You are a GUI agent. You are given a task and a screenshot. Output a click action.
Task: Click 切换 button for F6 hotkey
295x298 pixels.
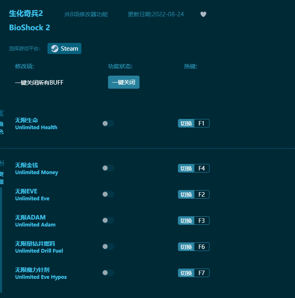coord(186,246)
